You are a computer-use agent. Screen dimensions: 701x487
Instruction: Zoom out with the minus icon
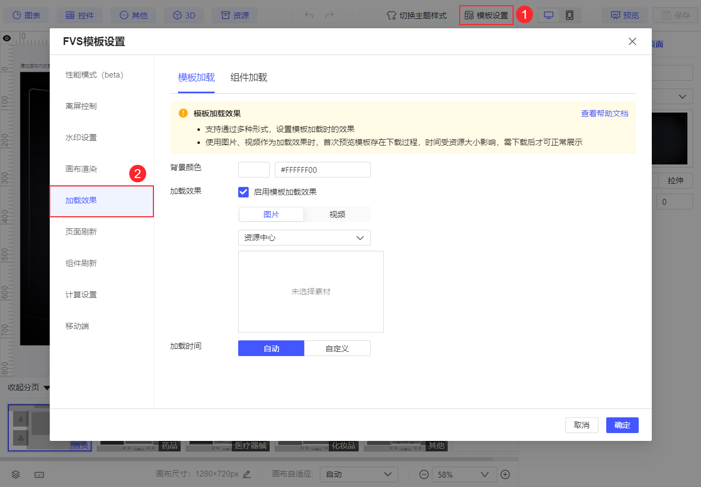(x=424, y=474)
